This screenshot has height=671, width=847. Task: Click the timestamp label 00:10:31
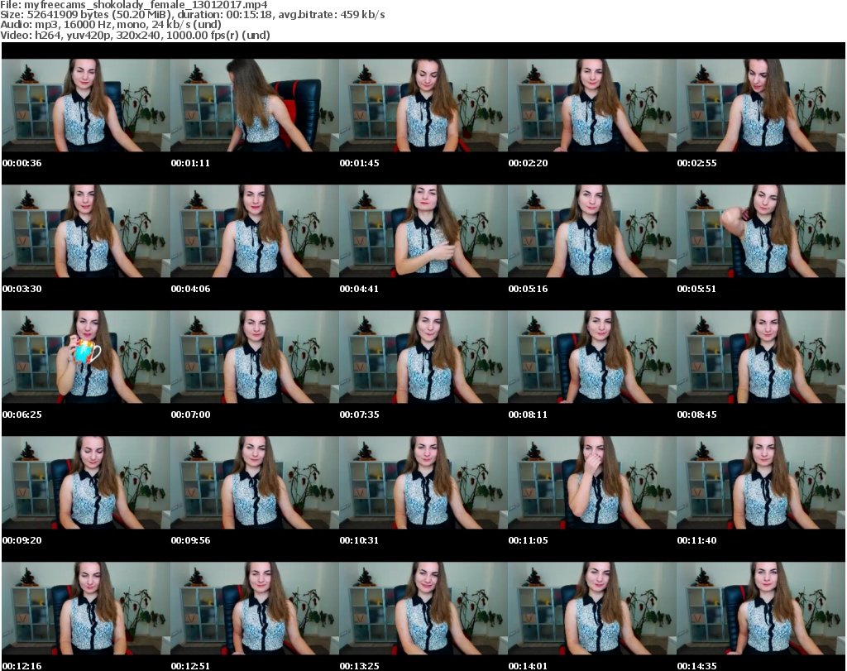(359, 540)
